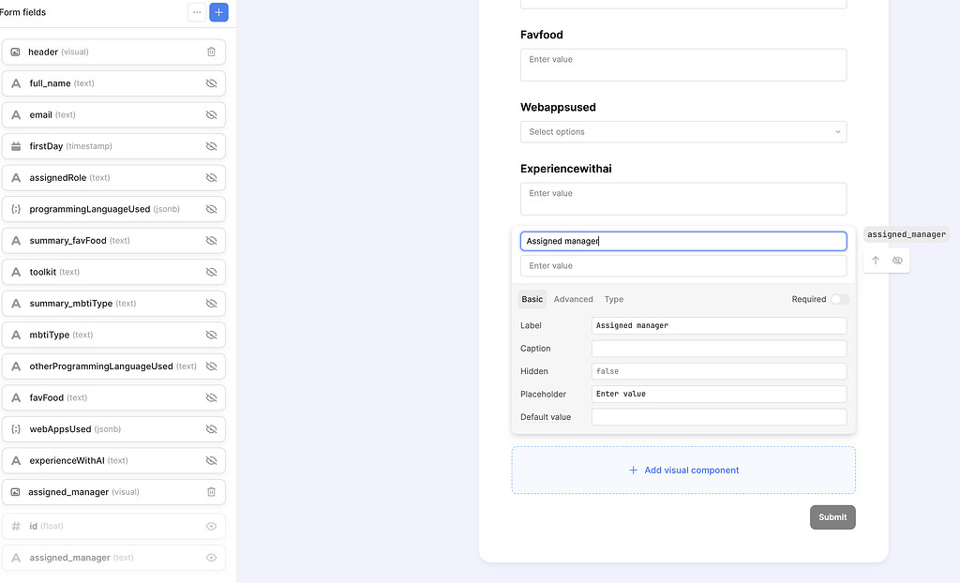Click the Submit button

(832, 516)
